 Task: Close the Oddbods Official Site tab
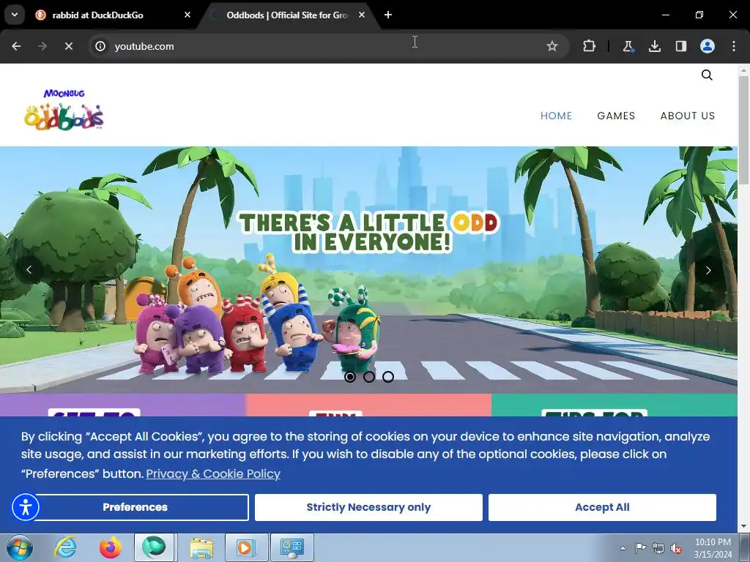pos(362,15)
